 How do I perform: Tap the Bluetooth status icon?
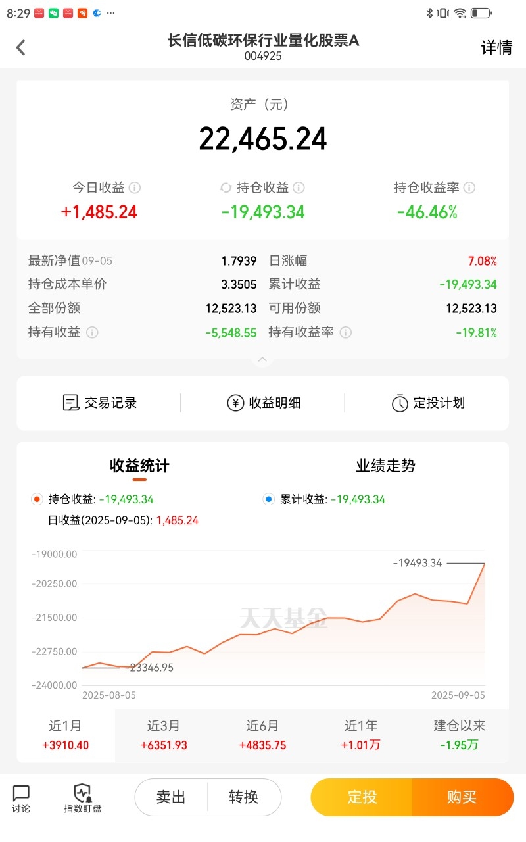(x=429, y=13)
